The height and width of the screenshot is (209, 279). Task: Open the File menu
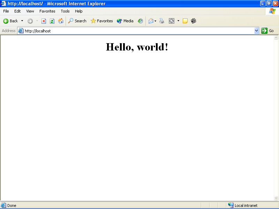[6, 11]
